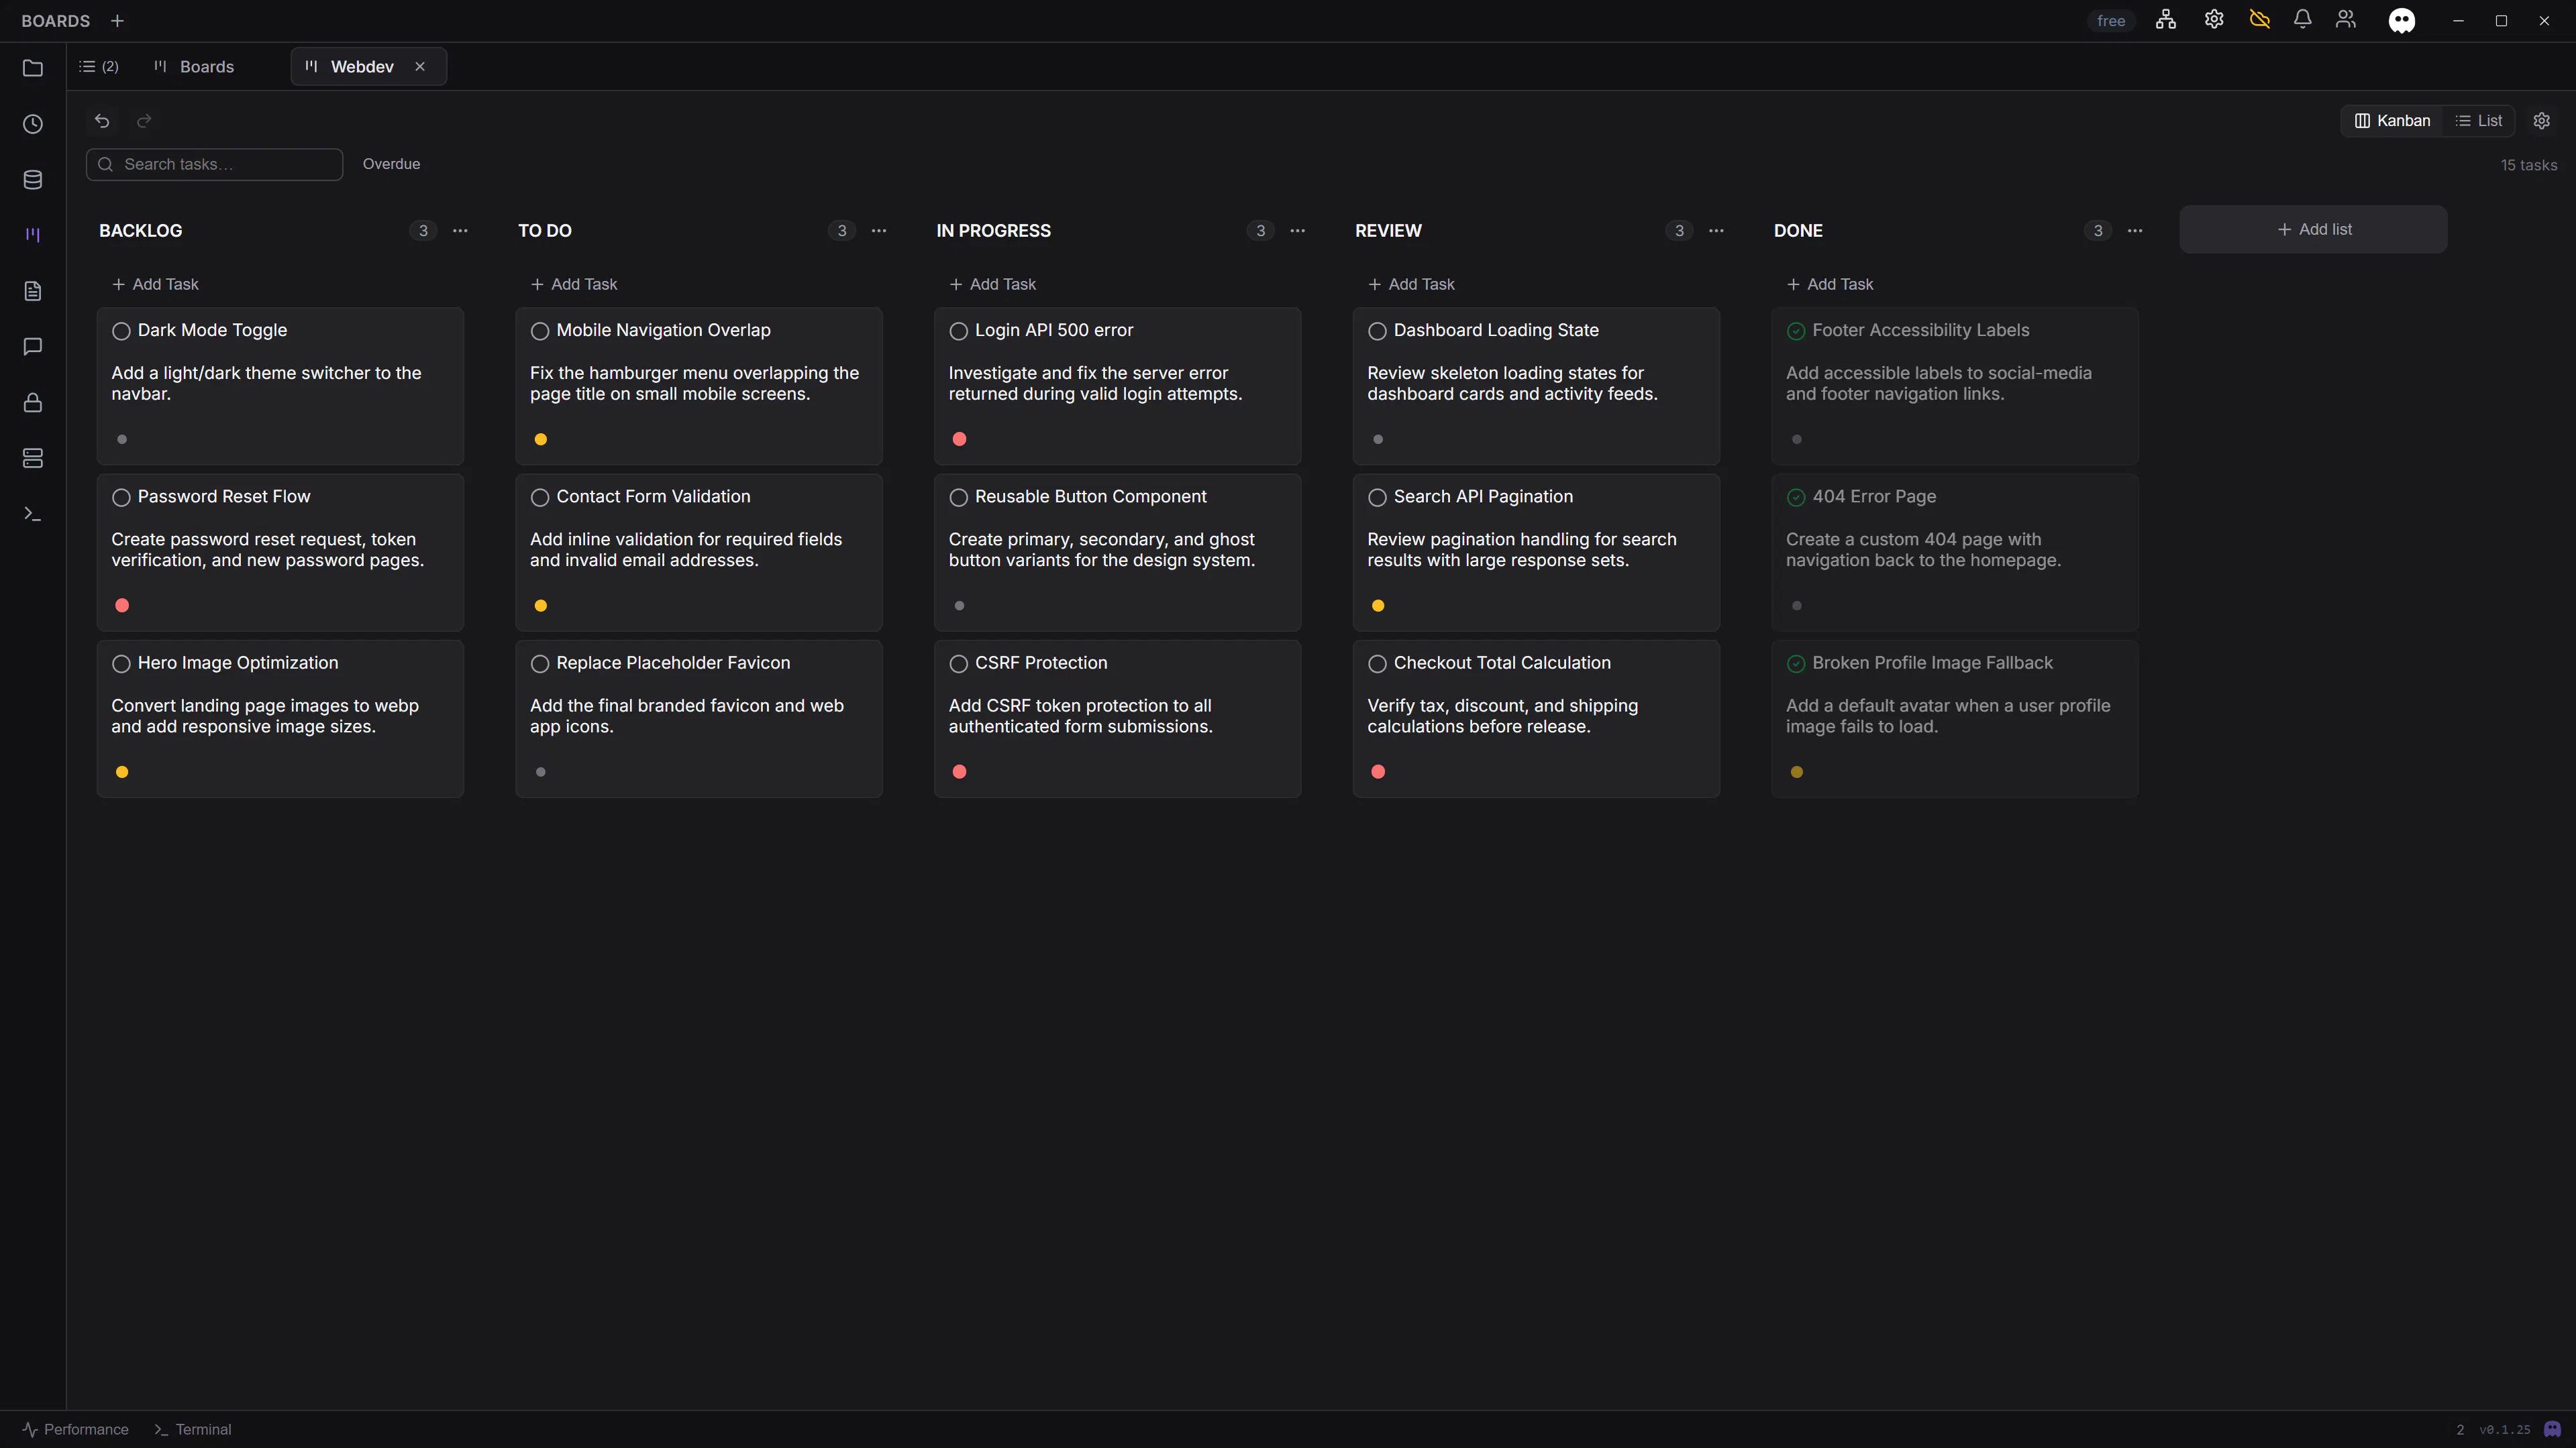2576x1448 pixels.
Task: Undo the last board change
Action: 102,121
